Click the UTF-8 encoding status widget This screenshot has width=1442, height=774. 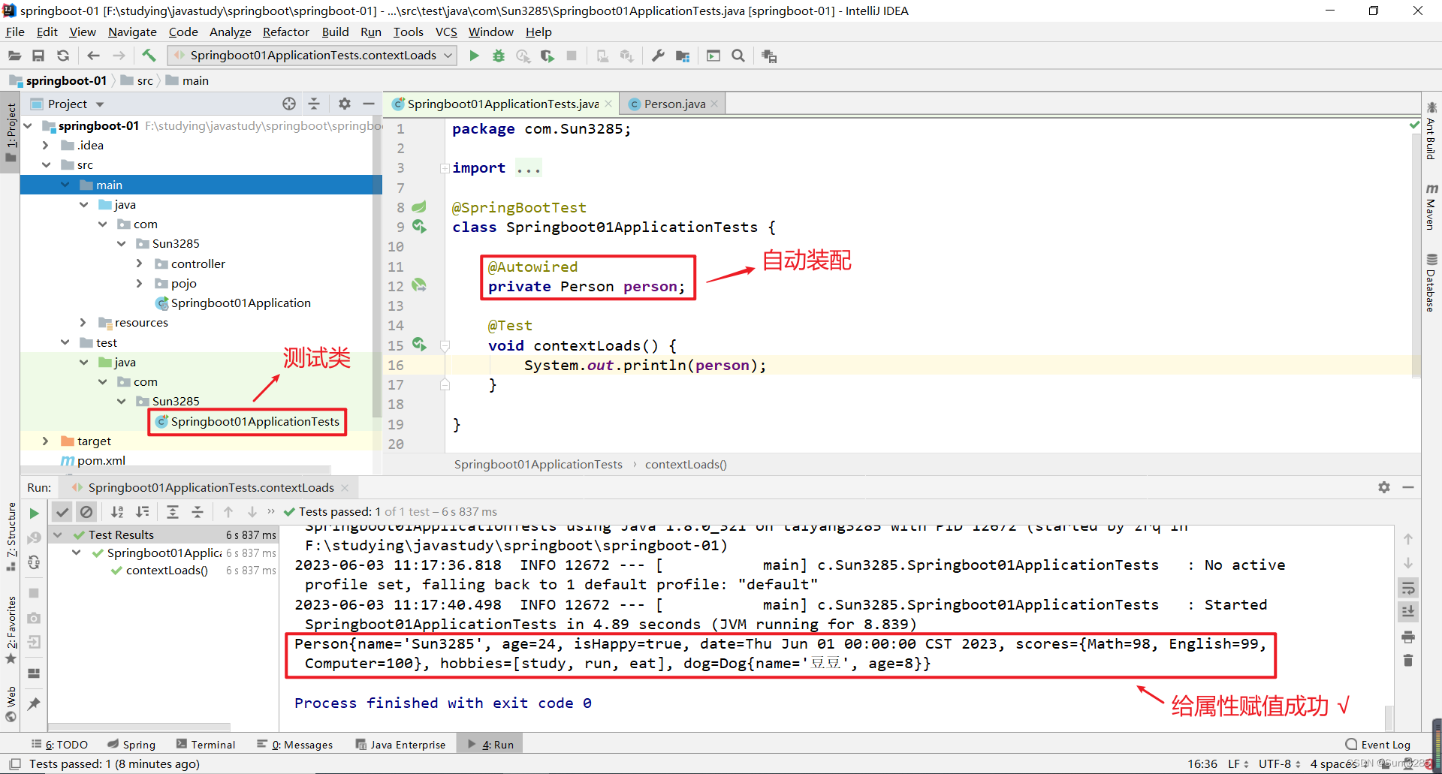click(x=1280, y=763)
